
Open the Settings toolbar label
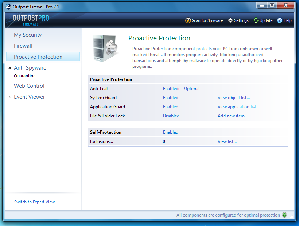[241, 20]
